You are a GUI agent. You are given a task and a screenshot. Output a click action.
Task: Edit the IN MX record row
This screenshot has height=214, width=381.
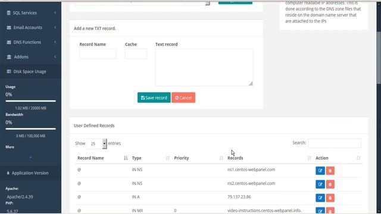pyautogui.click(x=320, y=210)
